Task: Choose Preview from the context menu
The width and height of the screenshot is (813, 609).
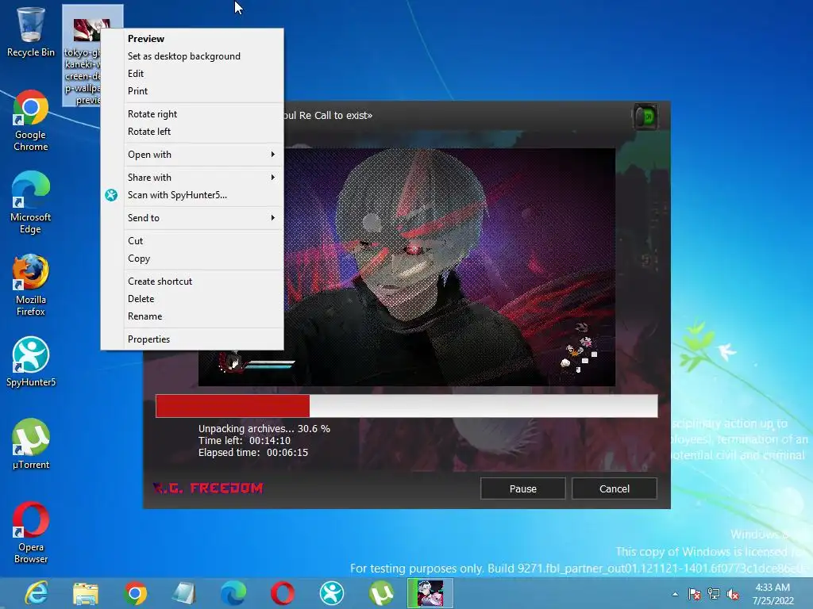Action: point(192,39)
